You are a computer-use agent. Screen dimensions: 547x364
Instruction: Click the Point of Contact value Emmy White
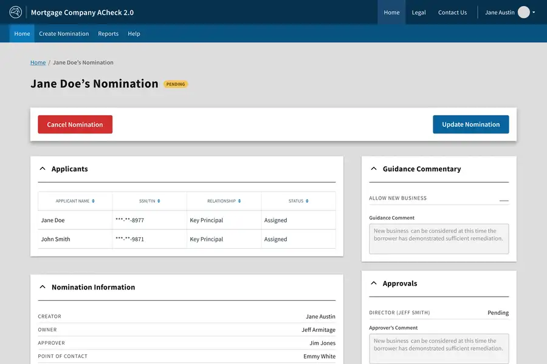(x=319, y=356)
